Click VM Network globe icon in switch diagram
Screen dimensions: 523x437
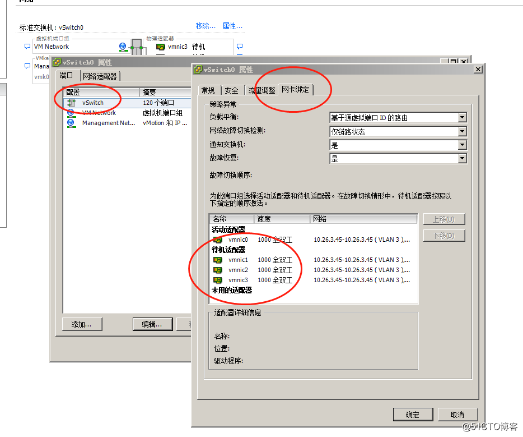(123, 47)
